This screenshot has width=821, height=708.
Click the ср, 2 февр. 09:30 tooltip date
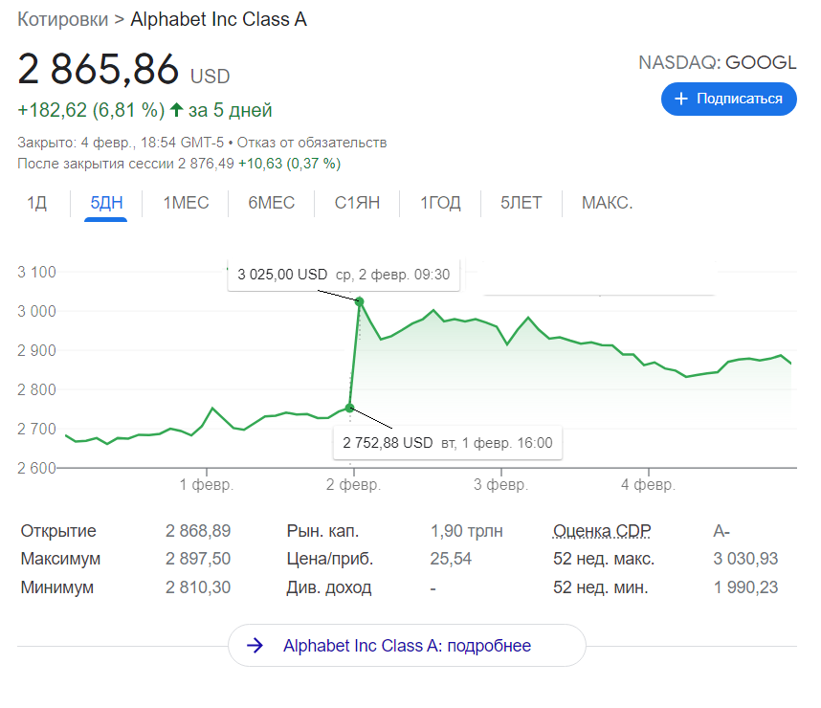pos(392,275)
